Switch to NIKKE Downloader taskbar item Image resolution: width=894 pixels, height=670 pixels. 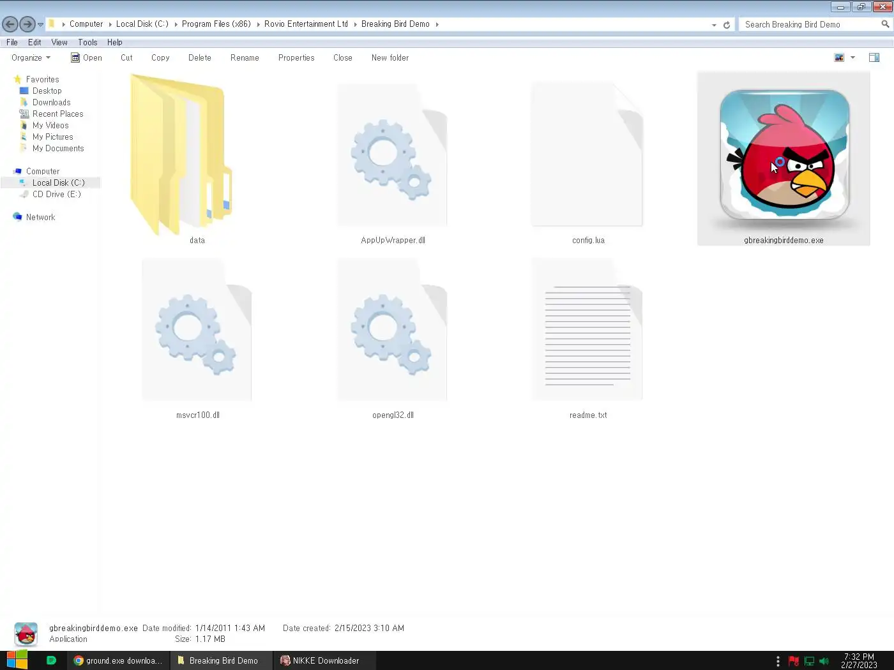pyautogui.click(x=325, y=660)
